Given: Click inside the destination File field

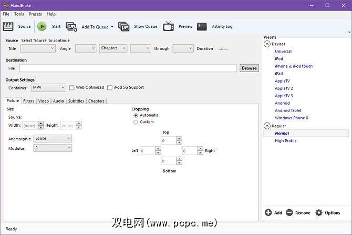Looking at the screenshot, I should (x=128, y=68).
